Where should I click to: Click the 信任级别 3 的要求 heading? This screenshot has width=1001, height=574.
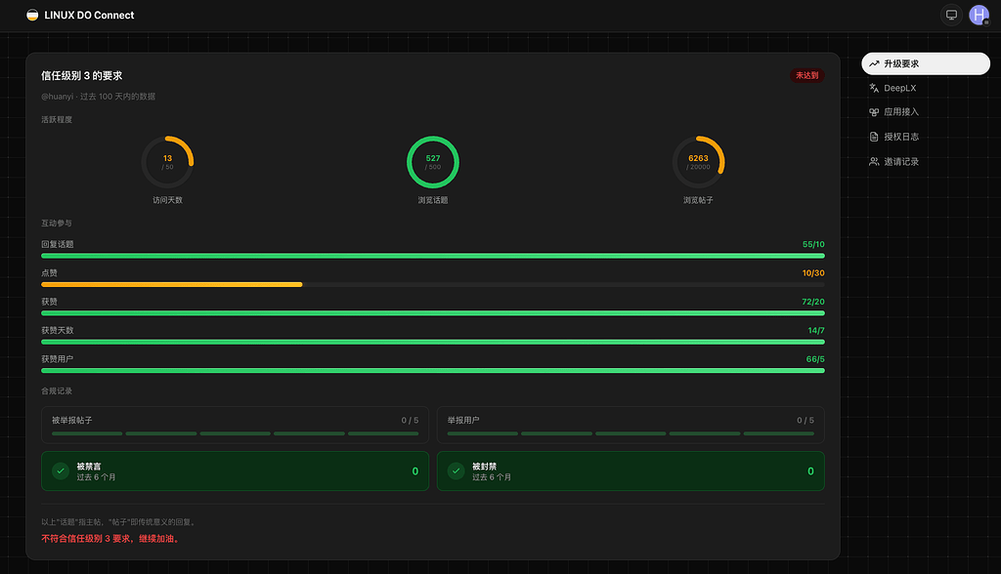tap(82, 76)
